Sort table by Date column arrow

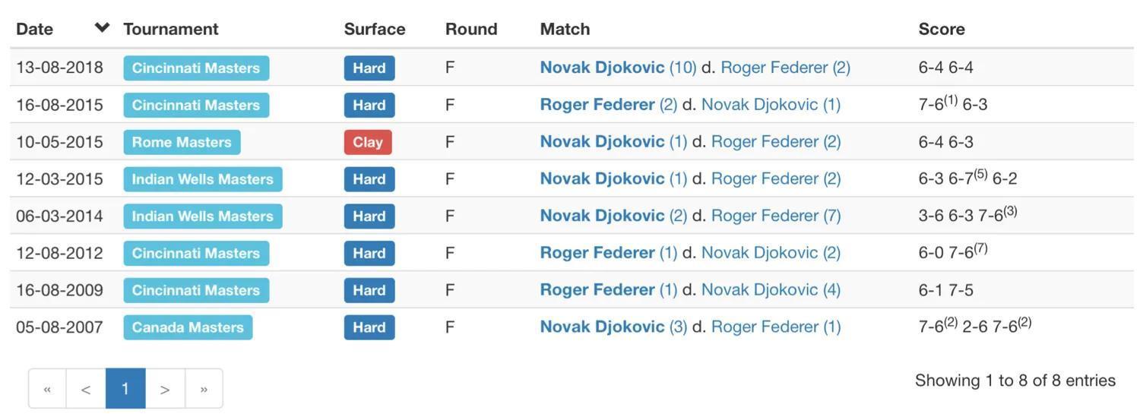(102, 28)
